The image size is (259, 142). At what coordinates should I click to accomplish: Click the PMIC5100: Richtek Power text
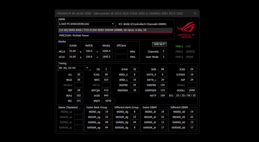click(x=74, y=35)
